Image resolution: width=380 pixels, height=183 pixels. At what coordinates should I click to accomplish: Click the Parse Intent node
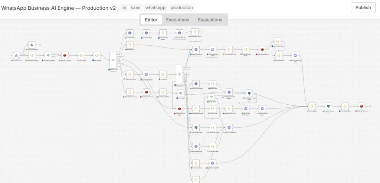point(163,74)
